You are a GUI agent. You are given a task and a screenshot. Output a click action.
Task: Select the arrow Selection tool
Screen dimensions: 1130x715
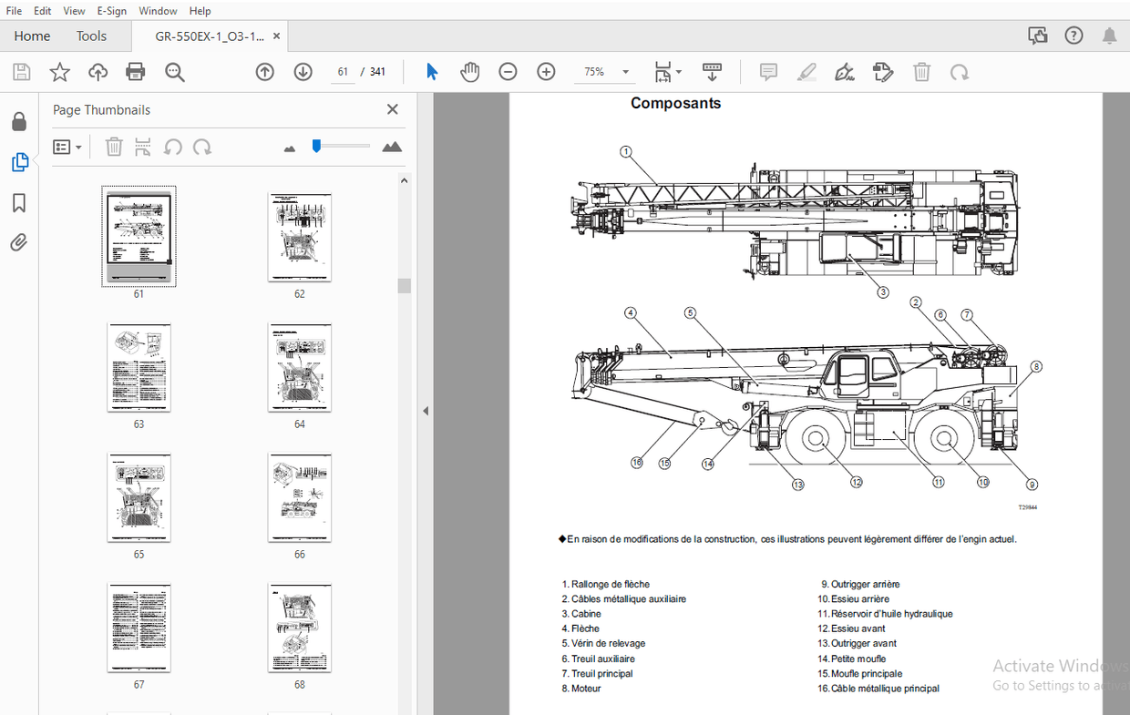[432, 72]
